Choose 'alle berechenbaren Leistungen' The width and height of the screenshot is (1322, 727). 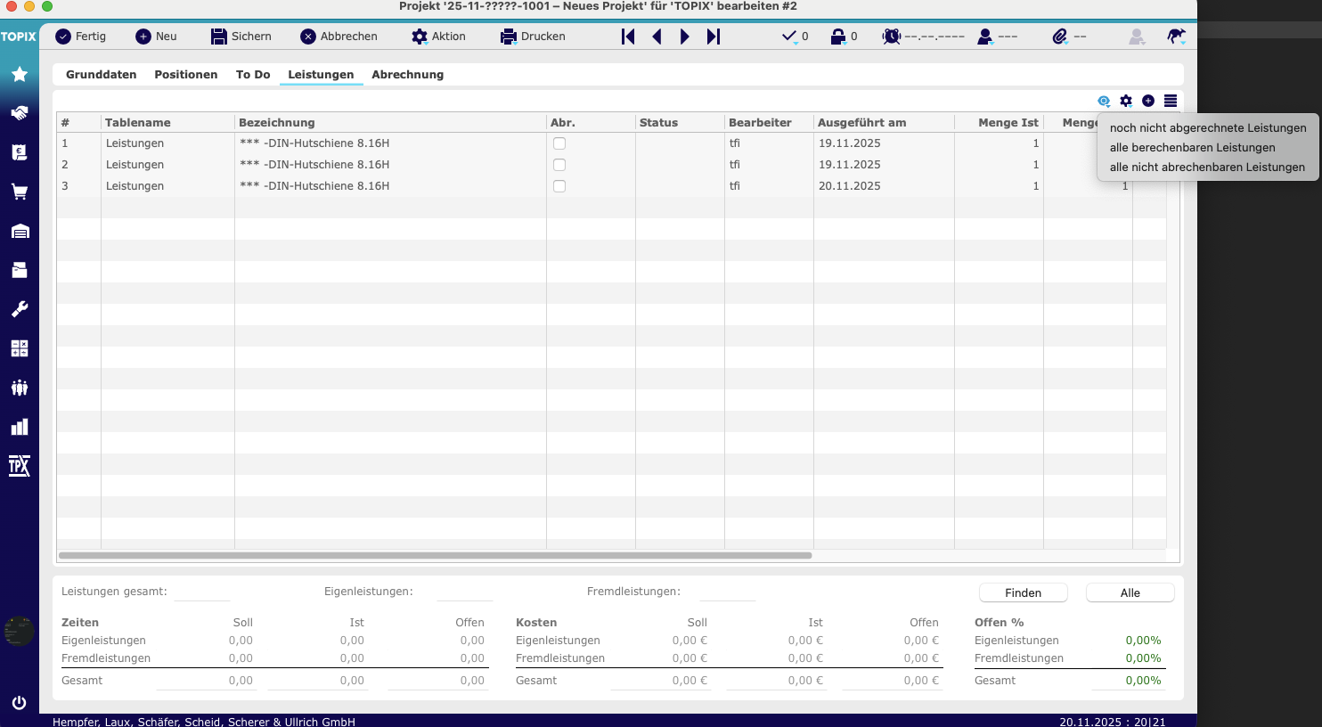coord(1208,148)
